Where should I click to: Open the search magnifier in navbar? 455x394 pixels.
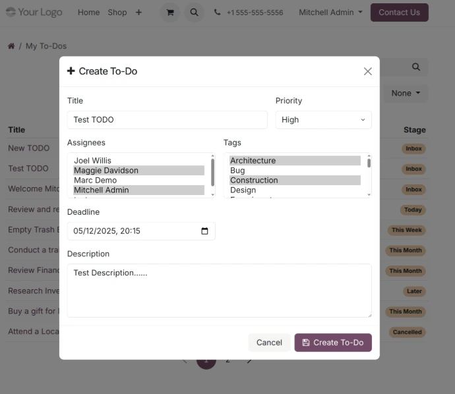194,13
